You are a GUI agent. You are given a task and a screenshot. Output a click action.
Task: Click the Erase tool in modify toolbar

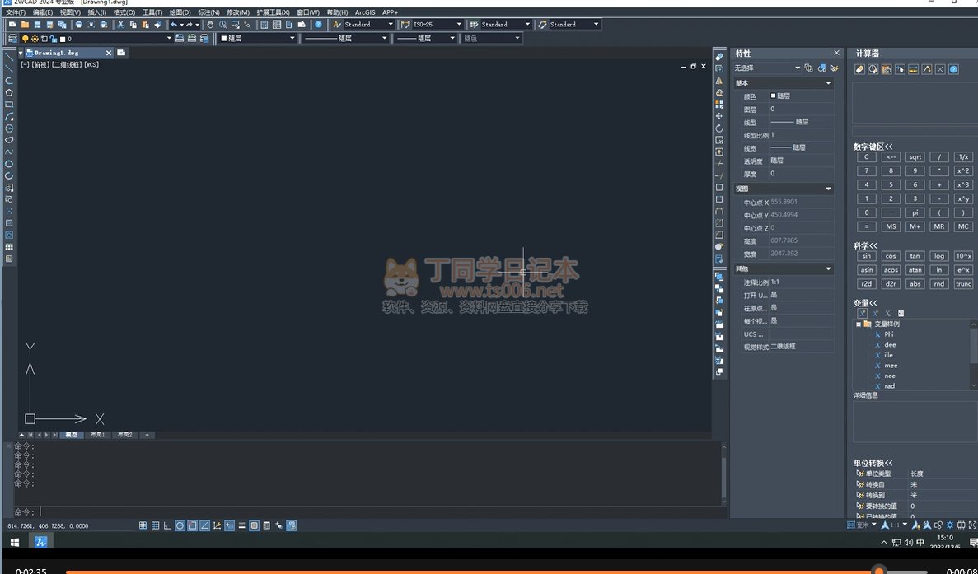[x=719, y=57]
